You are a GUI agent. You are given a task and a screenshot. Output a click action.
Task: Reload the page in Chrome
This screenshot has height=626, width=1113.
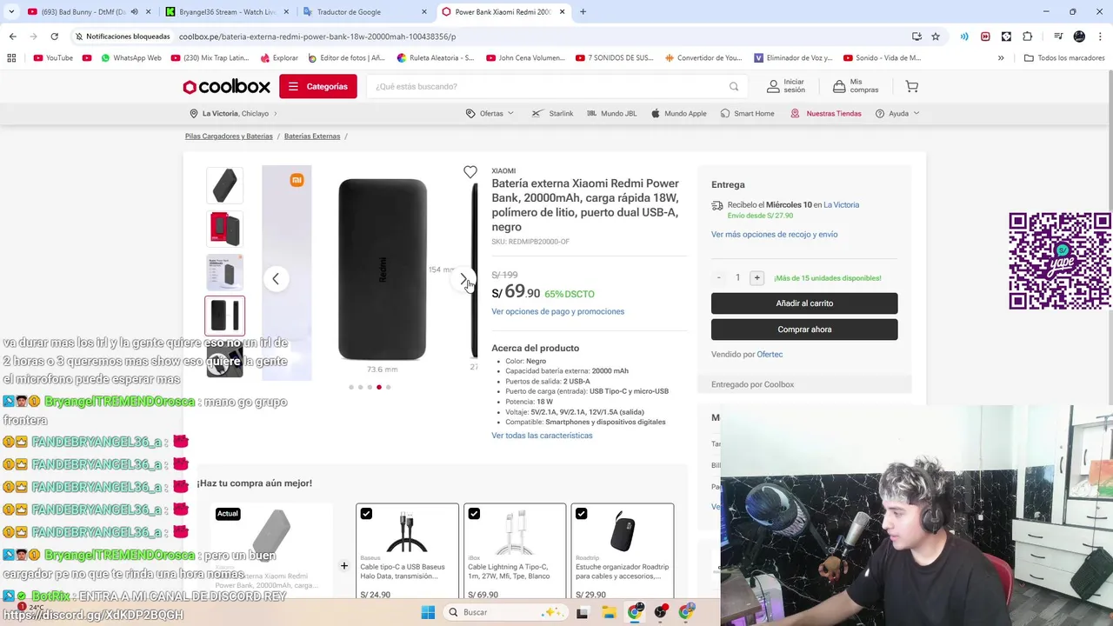[x=54, y=37]
